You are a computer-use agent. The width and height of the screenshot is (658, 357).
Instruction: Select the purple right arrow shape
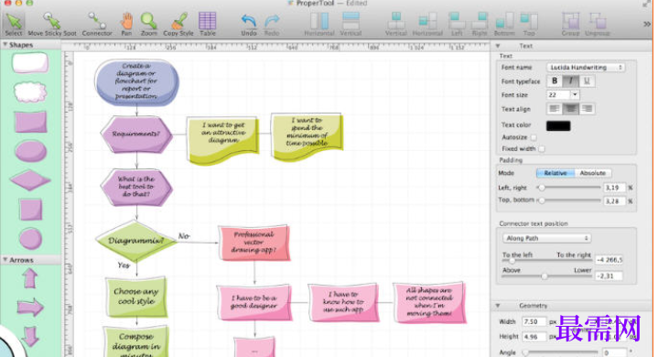coord(30,308)
